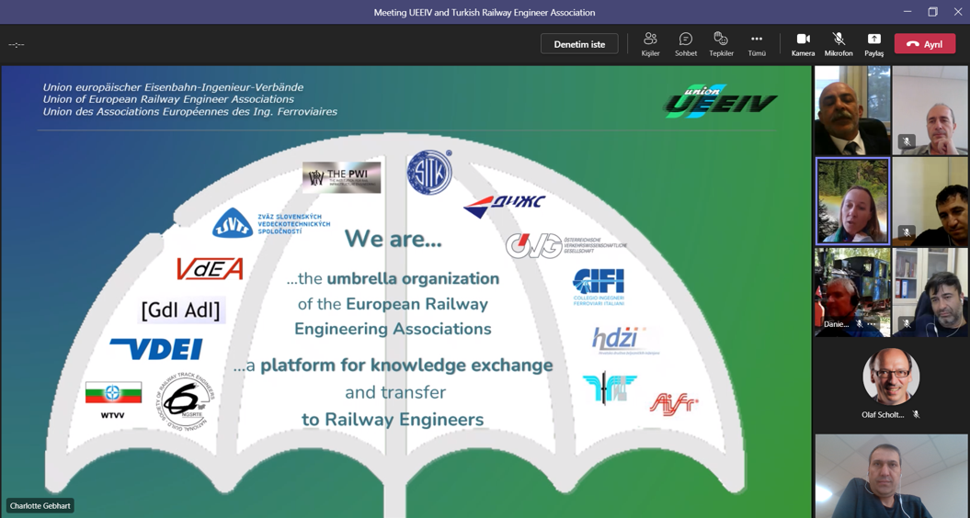Select the highlighted active speaker video tile

[852, 201]
